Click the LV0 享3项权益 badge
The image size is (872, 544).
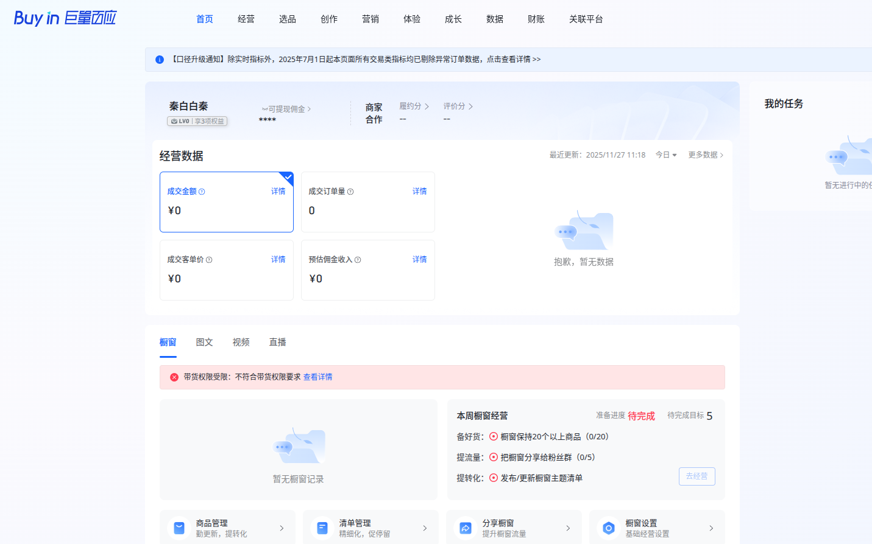[198, 121]
